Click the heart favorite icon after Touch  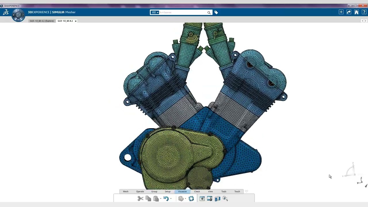coord(246,191)
